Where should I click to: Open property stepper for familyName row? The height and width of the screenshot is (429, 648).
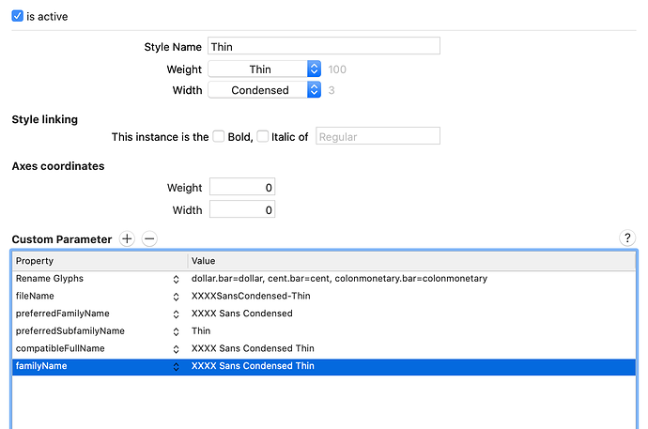click(x=176, y=367)
